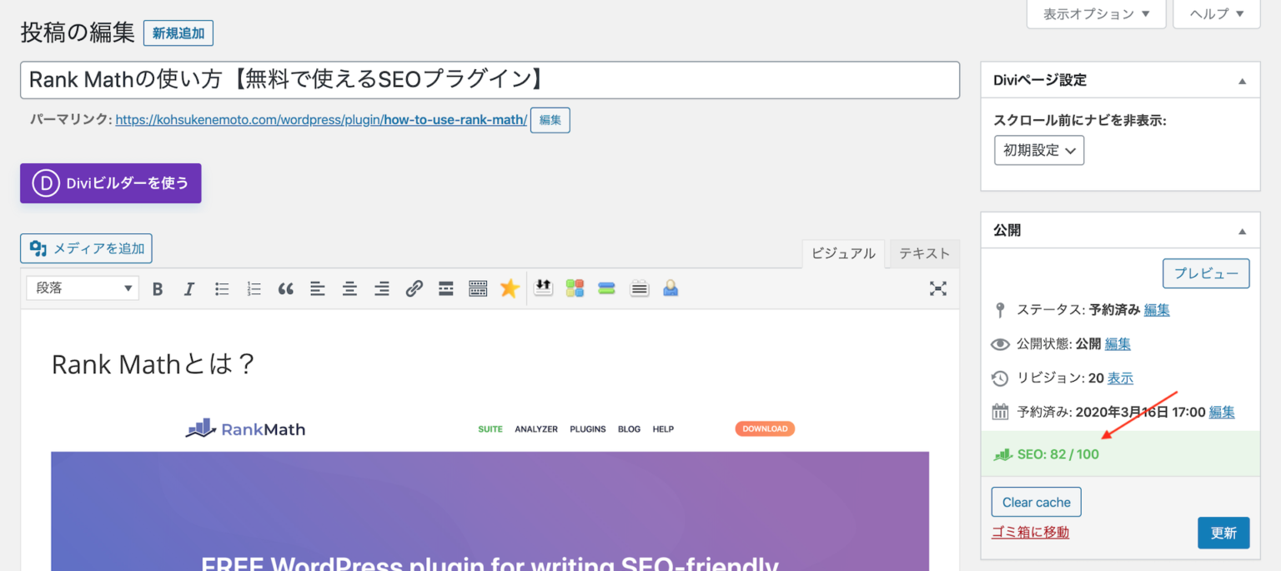Apply blockquote formatting

(286, 288)
